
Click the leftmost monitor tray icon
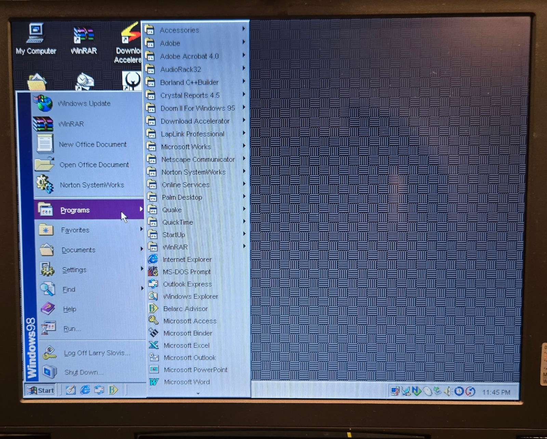[395, 391]
